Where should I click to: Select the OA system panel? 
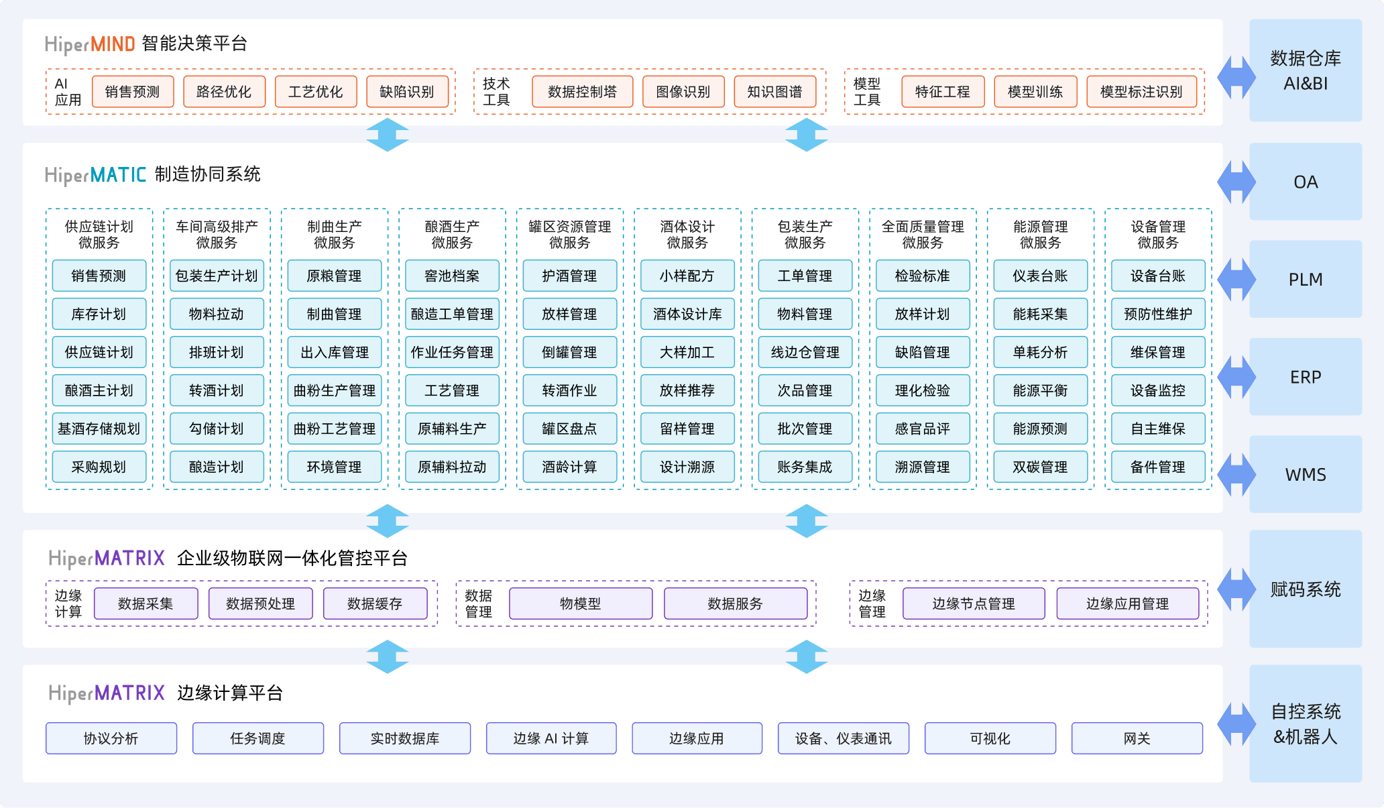[1306, 182]
